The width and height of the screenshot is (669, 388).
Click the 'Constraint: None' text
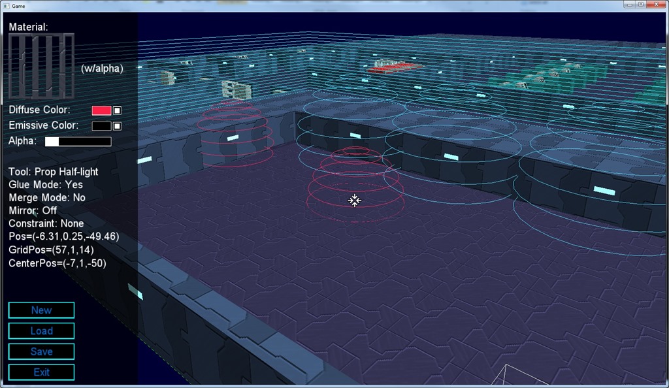pyautogui.click(x=46, y=223)
